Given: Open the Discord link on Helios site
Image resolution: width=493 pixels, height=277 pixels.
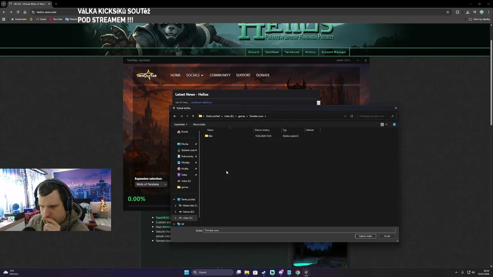Looking at the screenshot, I should [253, 52].
